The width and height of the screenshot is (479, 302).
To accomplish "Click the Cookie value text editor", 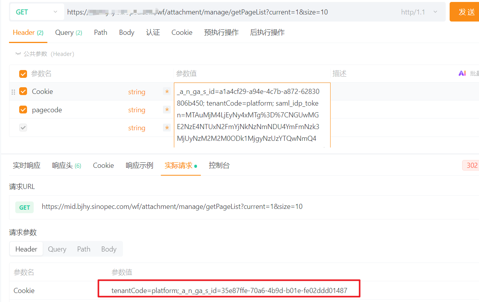I will coord(252,115).
